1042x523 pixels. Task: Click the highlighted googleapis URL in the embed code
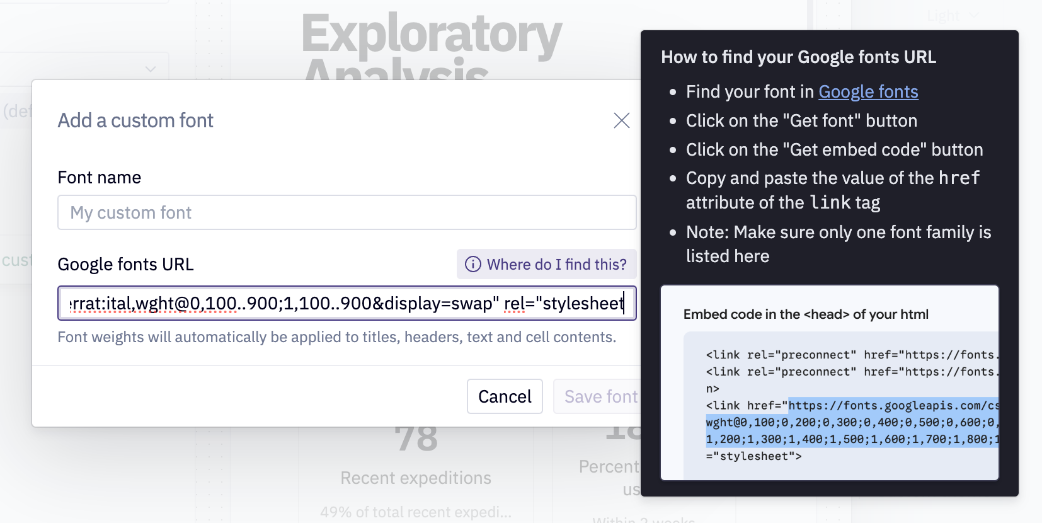[x=893, y=406]
